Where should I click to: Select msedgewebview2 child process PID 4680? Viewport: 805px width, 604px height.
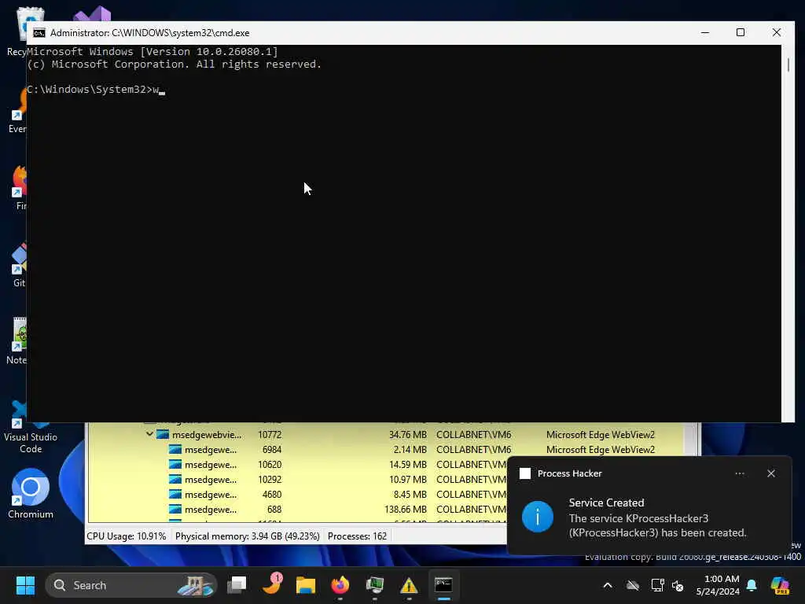(298, 494)
